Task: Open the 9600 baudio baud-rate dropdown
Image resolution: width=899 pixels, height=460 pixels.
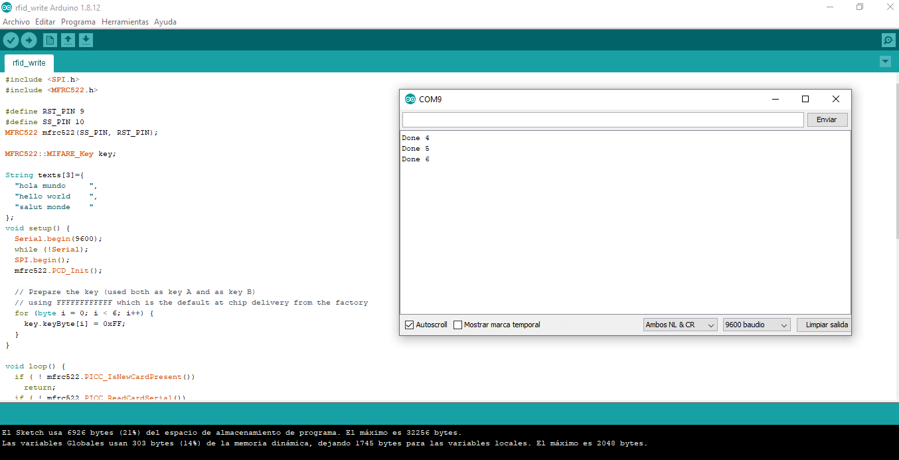Action: 757,325
